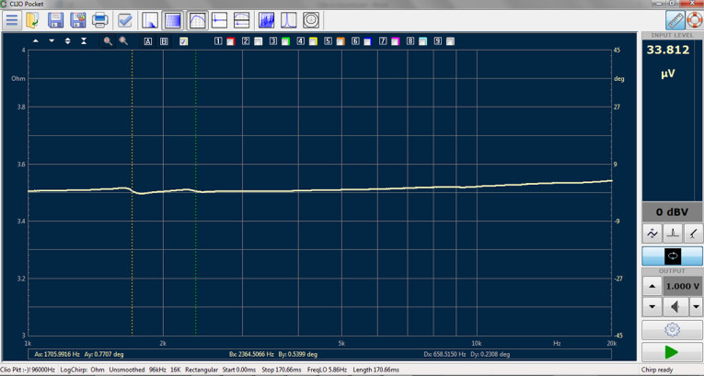Open settings with the gear button
This screenshot has height=376, width=704.
[672, 330]
